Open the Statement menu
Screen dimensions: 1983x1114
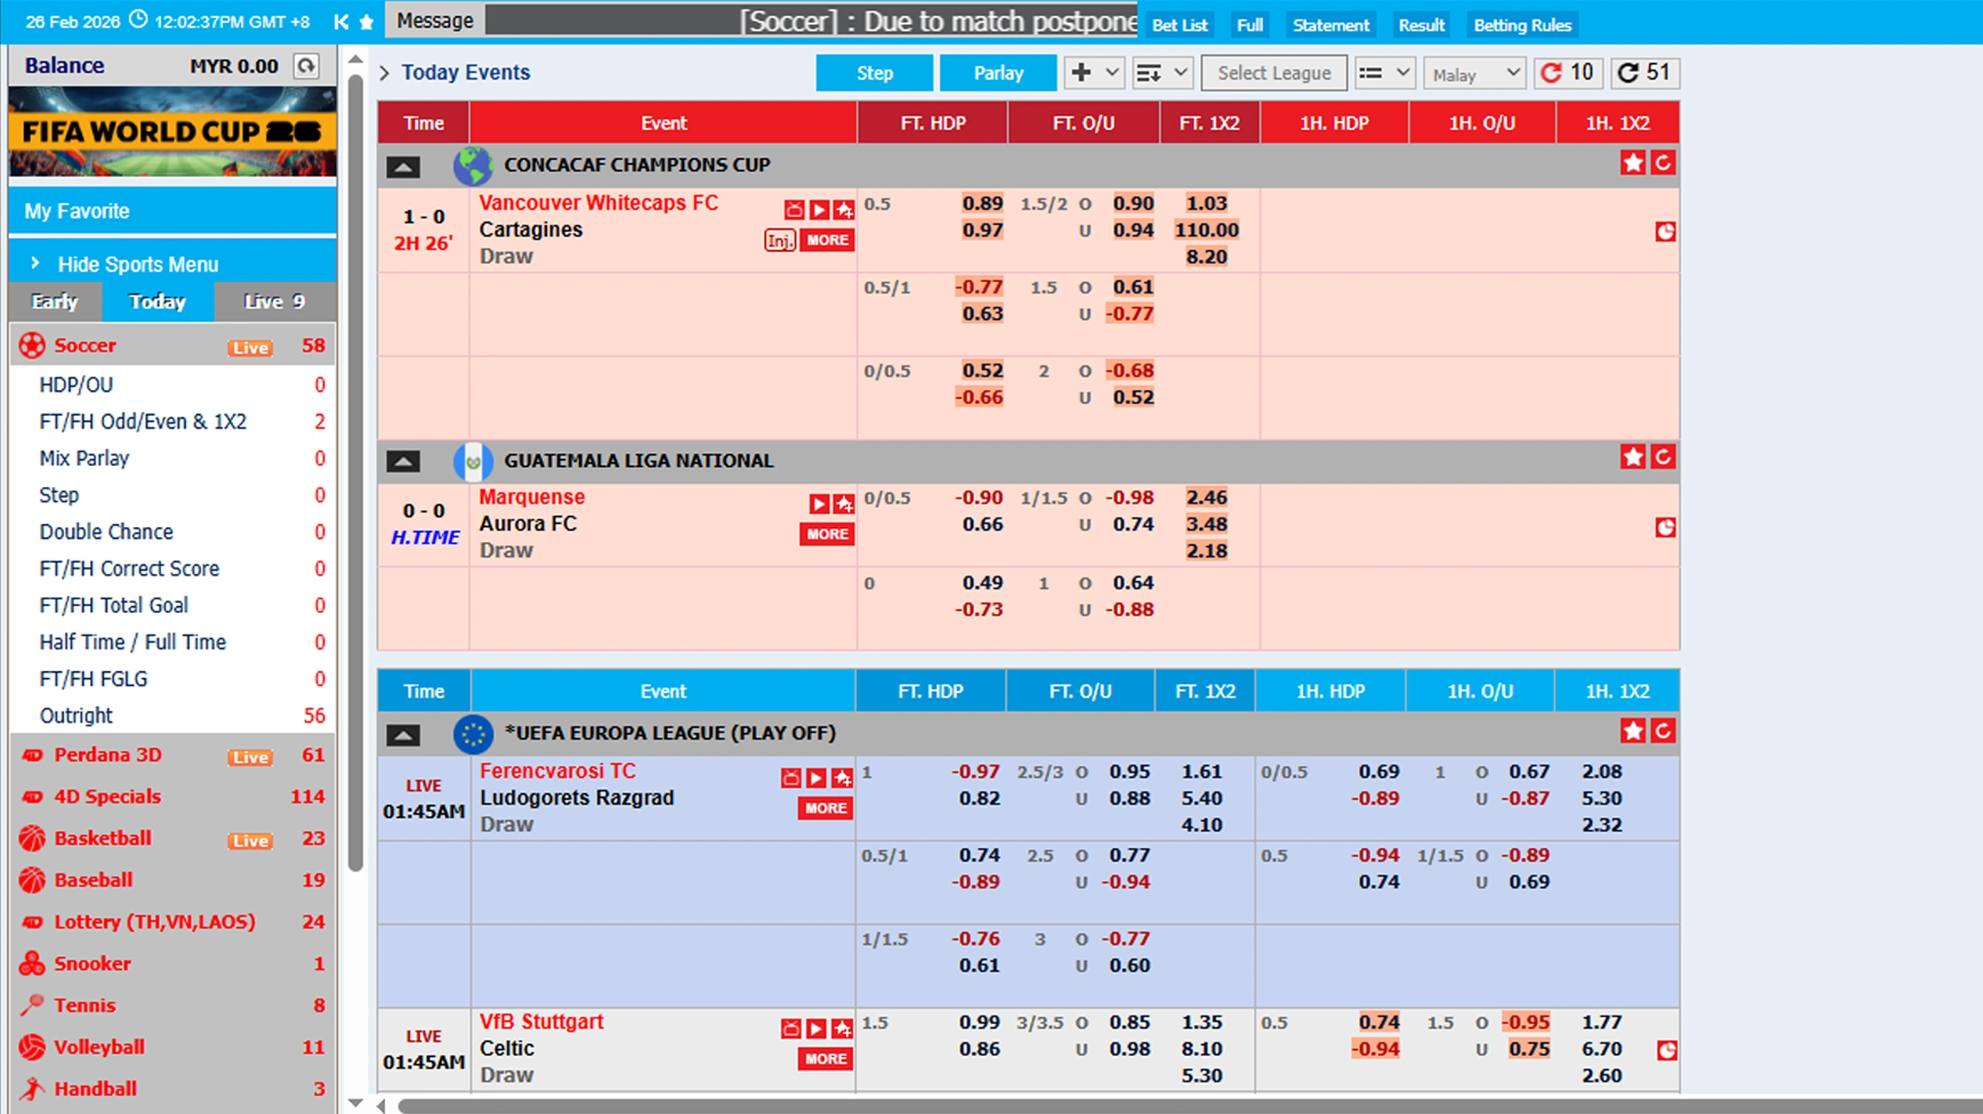tap(1330, 26)
